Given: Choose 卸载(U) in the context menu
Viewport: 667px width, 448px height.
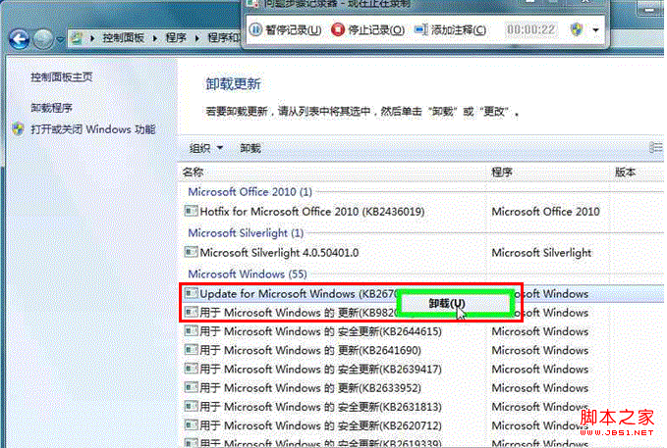Looking at the screenshot, I should 455,303.
